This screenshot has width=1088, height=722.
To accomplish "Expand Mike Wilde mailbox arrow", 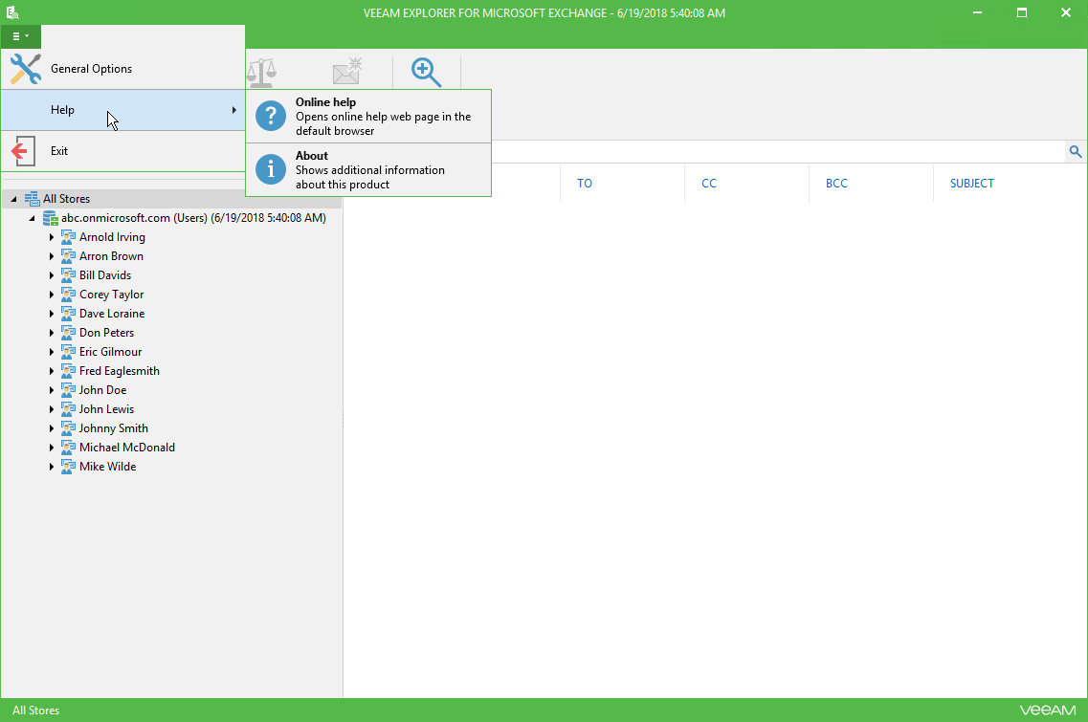I will pyautogui.click(x=52, y=467).
